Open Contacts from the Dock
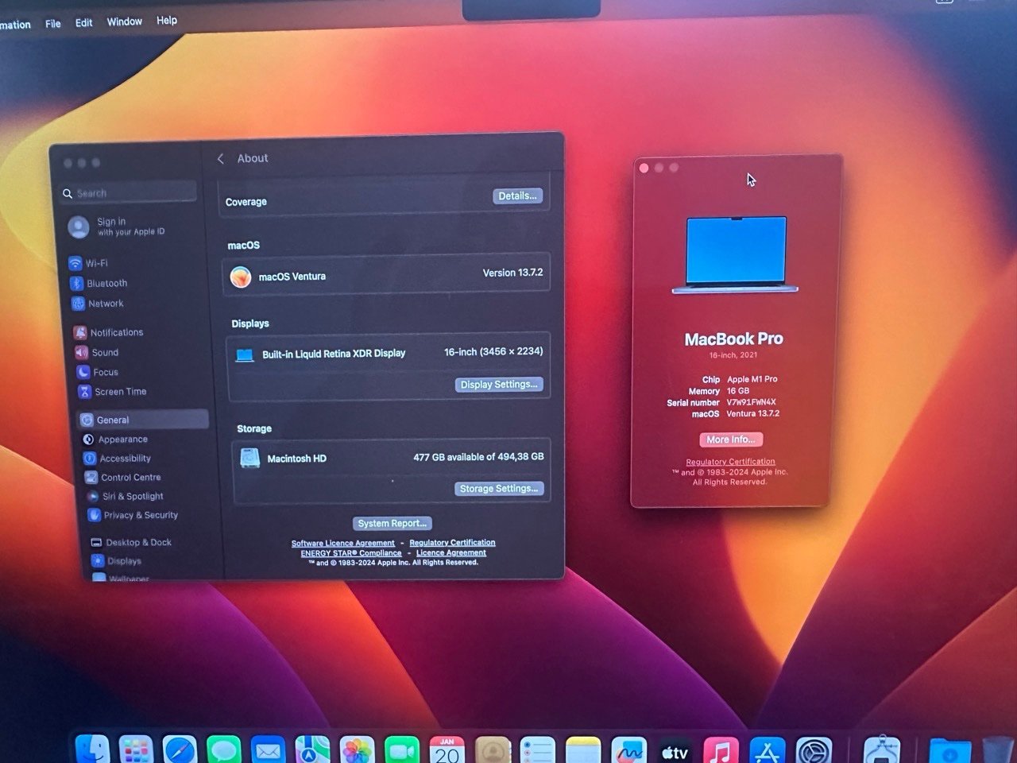The width and height of the screenshot is (1017, 763). (493, 749)
